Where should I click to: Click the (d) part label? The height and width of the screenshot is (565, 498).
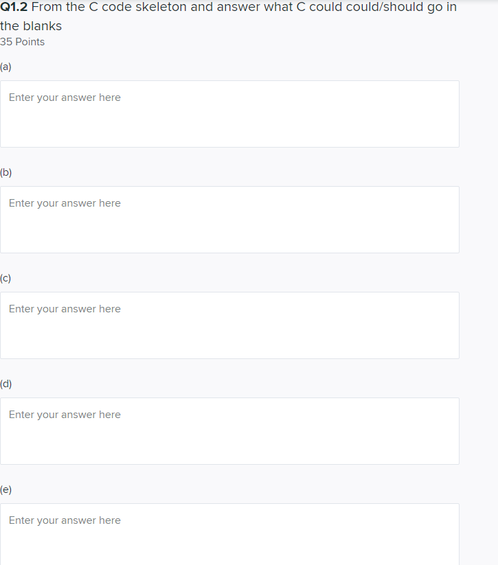[x=5, y=384]
